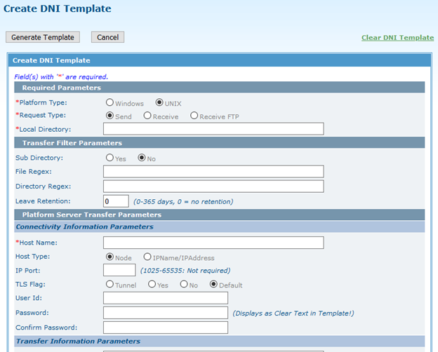Screen dimensions: 438x352
Task: Select IPName/IPAddress as Host Type
Action: 147,257
